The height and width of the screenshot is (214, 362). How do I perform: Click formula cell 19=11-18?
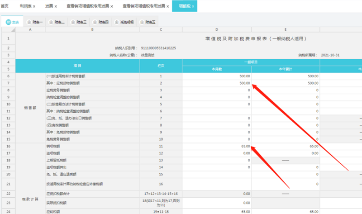(161, 211)
